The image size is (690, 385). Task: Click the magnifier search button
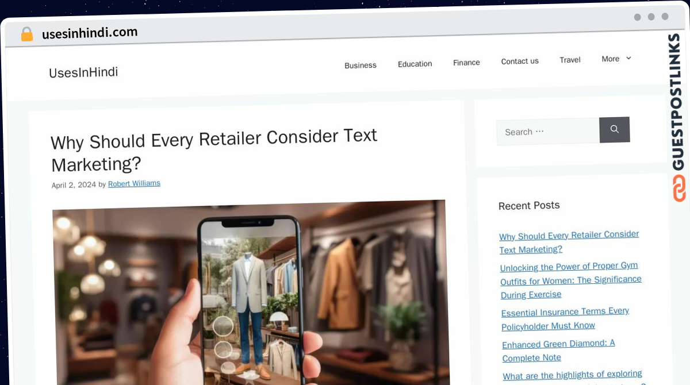615,129
